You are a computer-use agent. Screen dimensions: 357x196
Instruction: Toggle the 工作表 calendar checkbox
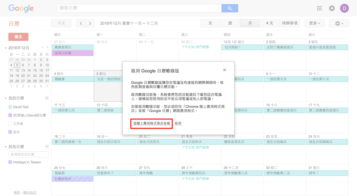click(x=10, y=124)
